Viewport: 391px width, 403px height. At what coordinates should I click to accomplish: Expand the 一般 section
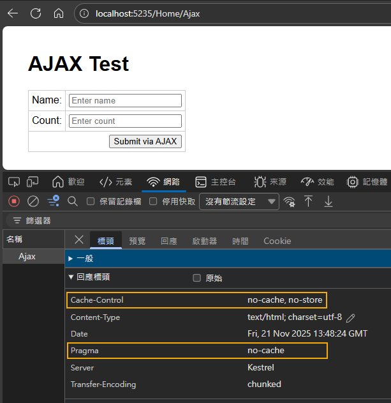click(71, 259)
